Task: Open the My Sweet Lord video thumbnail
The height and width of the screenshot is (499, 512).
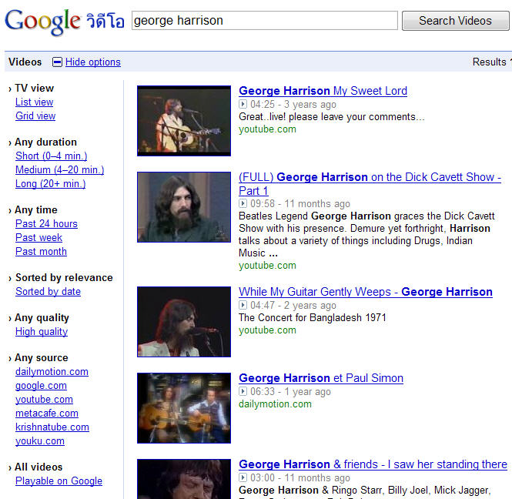Action: click(x=184, y=120)
